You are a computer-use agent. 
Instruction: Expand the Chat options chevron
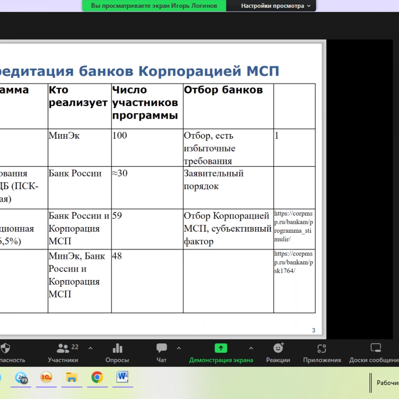[179, 348]
